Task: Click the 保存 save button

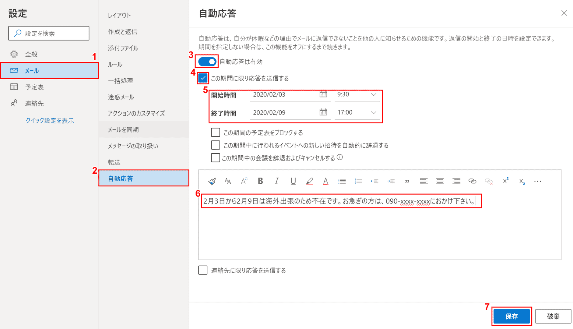Action: coord(511,316)
